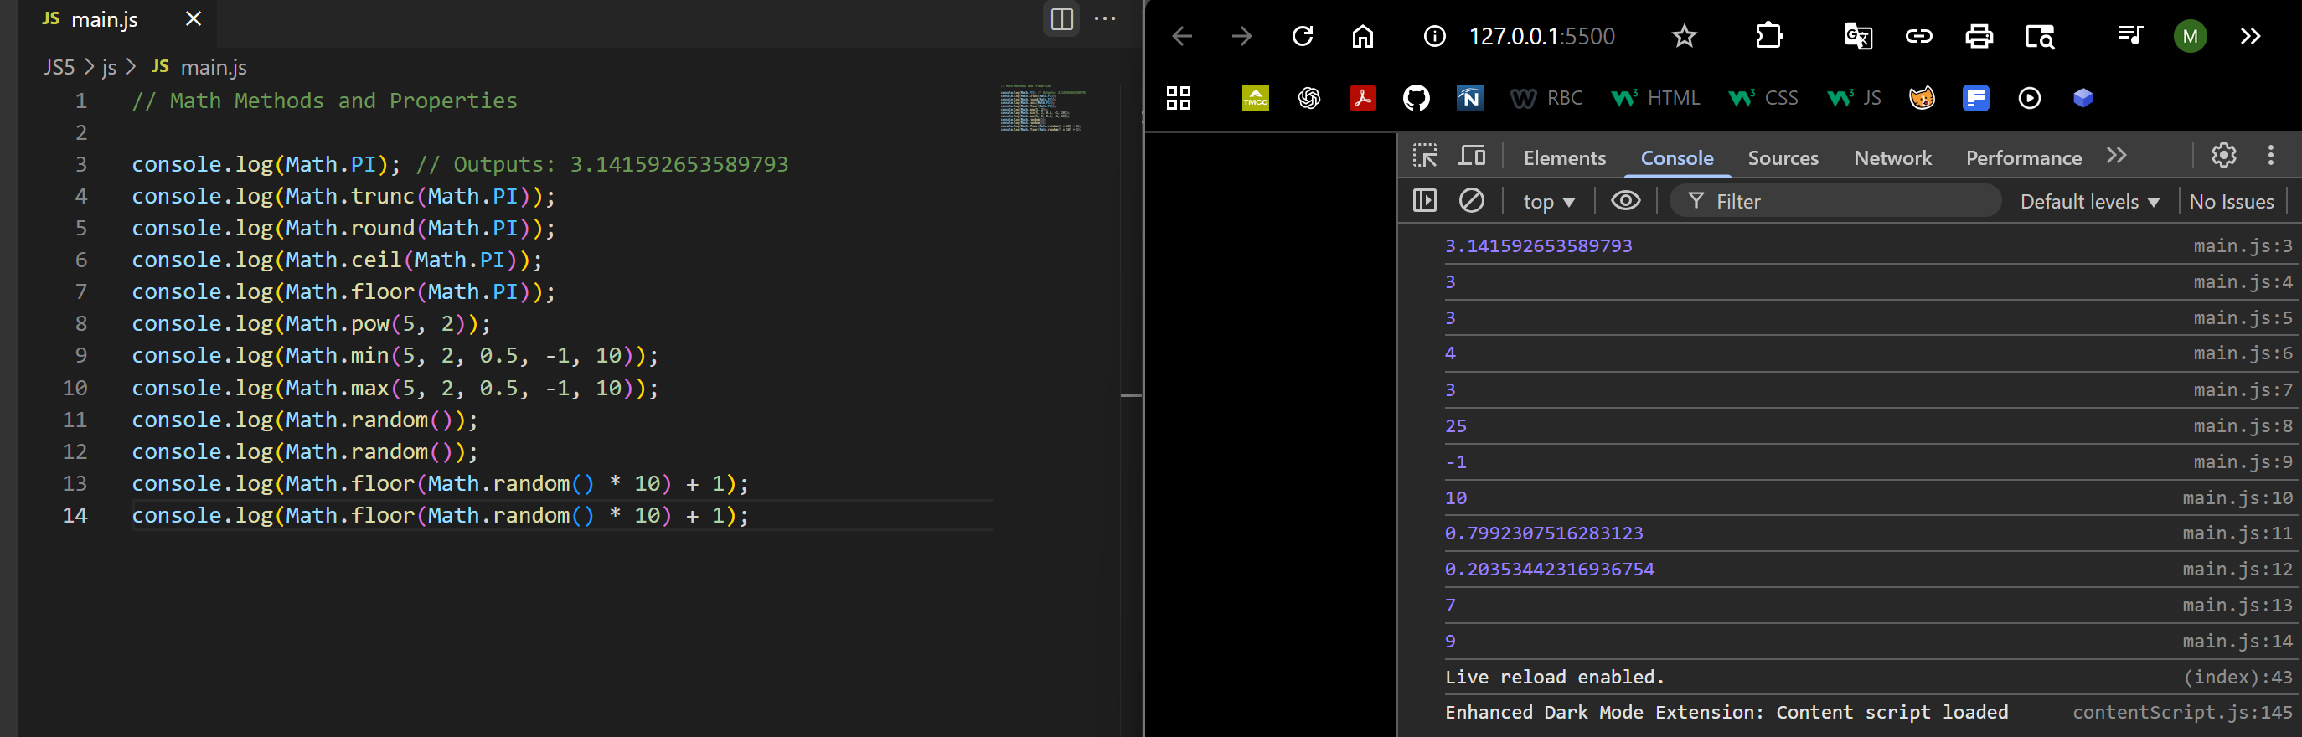The image size is (2302, 737).
Task: Open the blue cube bookmark
Action: 2083,98
